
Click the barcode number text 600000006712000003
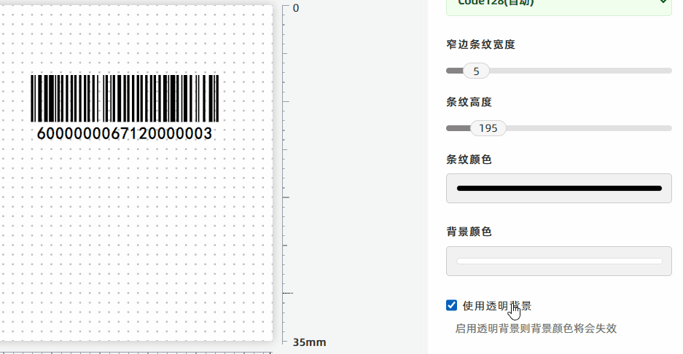tap(125, 134)
